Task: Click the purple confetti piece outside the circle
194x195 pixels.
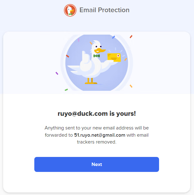Action: pos(57,73)
